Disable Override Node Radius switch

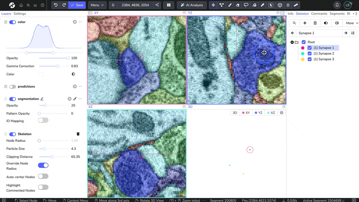click(x=43, y=165)
